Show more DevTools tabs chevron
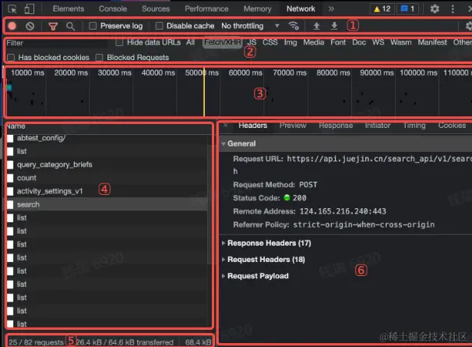This screenshot has height=347, width=472. (x=331, y=9)
